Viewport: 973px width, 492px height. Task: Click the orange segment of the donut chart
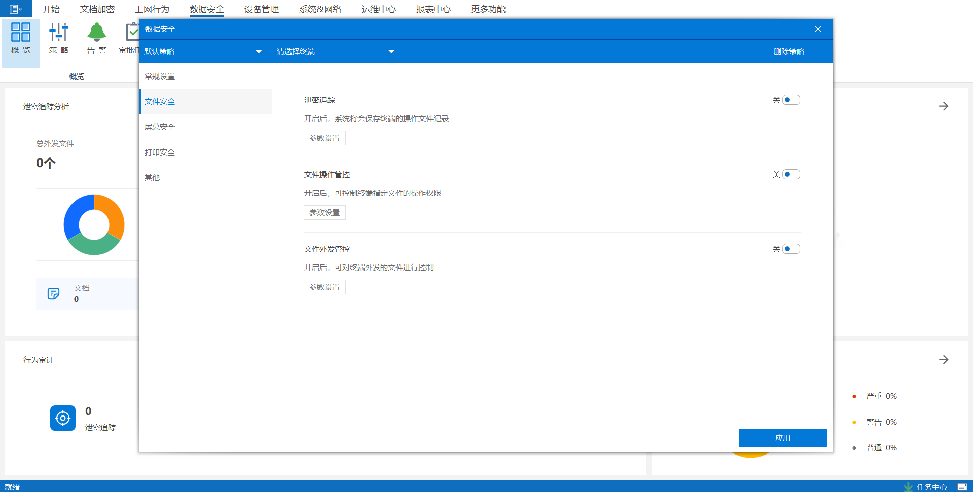pyautogui.click(x=113, y=213)
